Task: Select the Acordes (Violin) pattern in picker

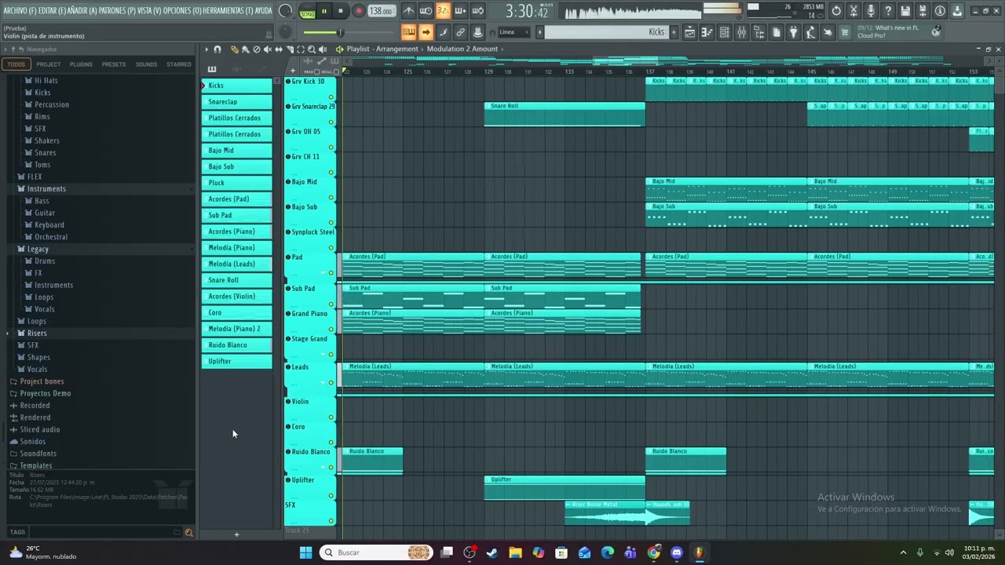Action: click(236, 297)
